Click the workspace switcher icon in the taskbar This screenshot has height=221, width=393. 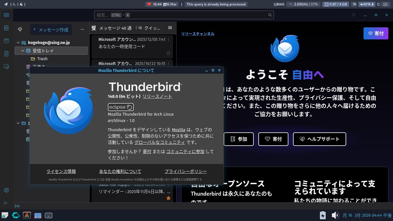pos(38,215)
